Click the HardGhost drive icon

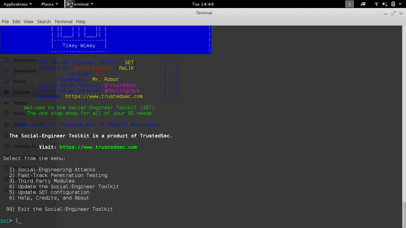(7, 167)
